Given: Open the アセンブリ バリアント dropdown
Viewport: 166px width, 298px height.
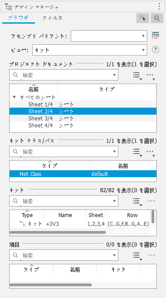Looking at the screenshot, I should (109, 36).
